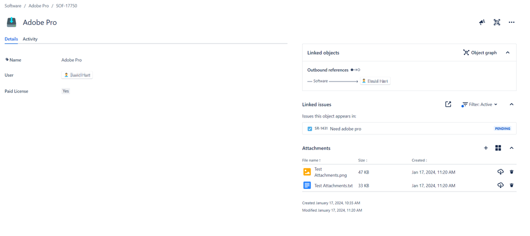Select the Details tab

point(11,39)
